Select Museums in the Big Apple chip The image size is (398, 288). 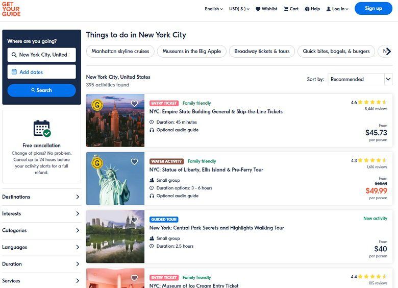[192, 51]
